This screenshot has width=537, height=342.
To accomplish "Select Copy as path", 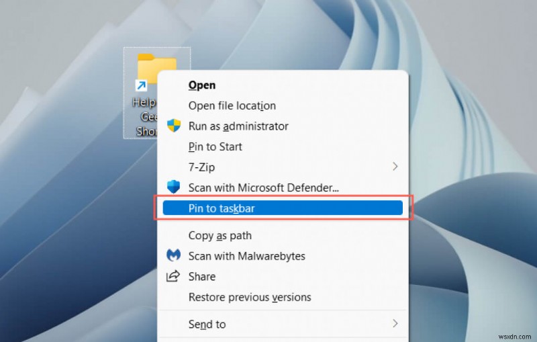I will [283, 235].
